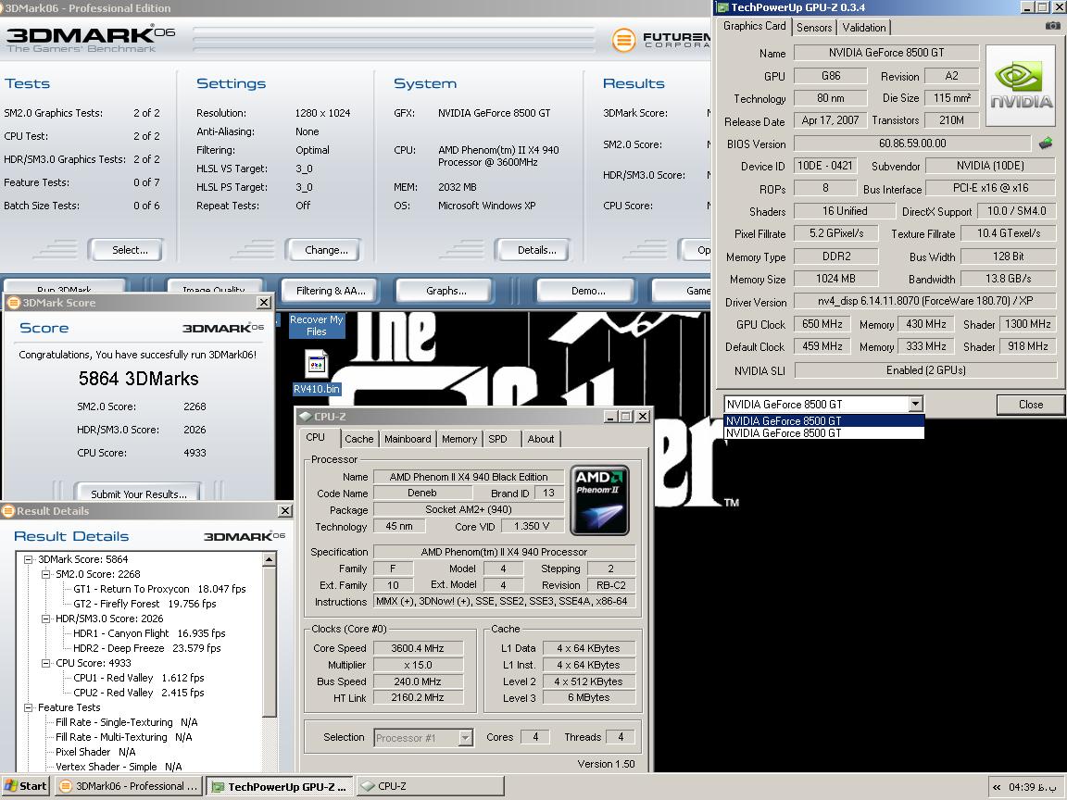
Task: Click the GPU-Z Name field value
Action: click(x=886, y=53)
